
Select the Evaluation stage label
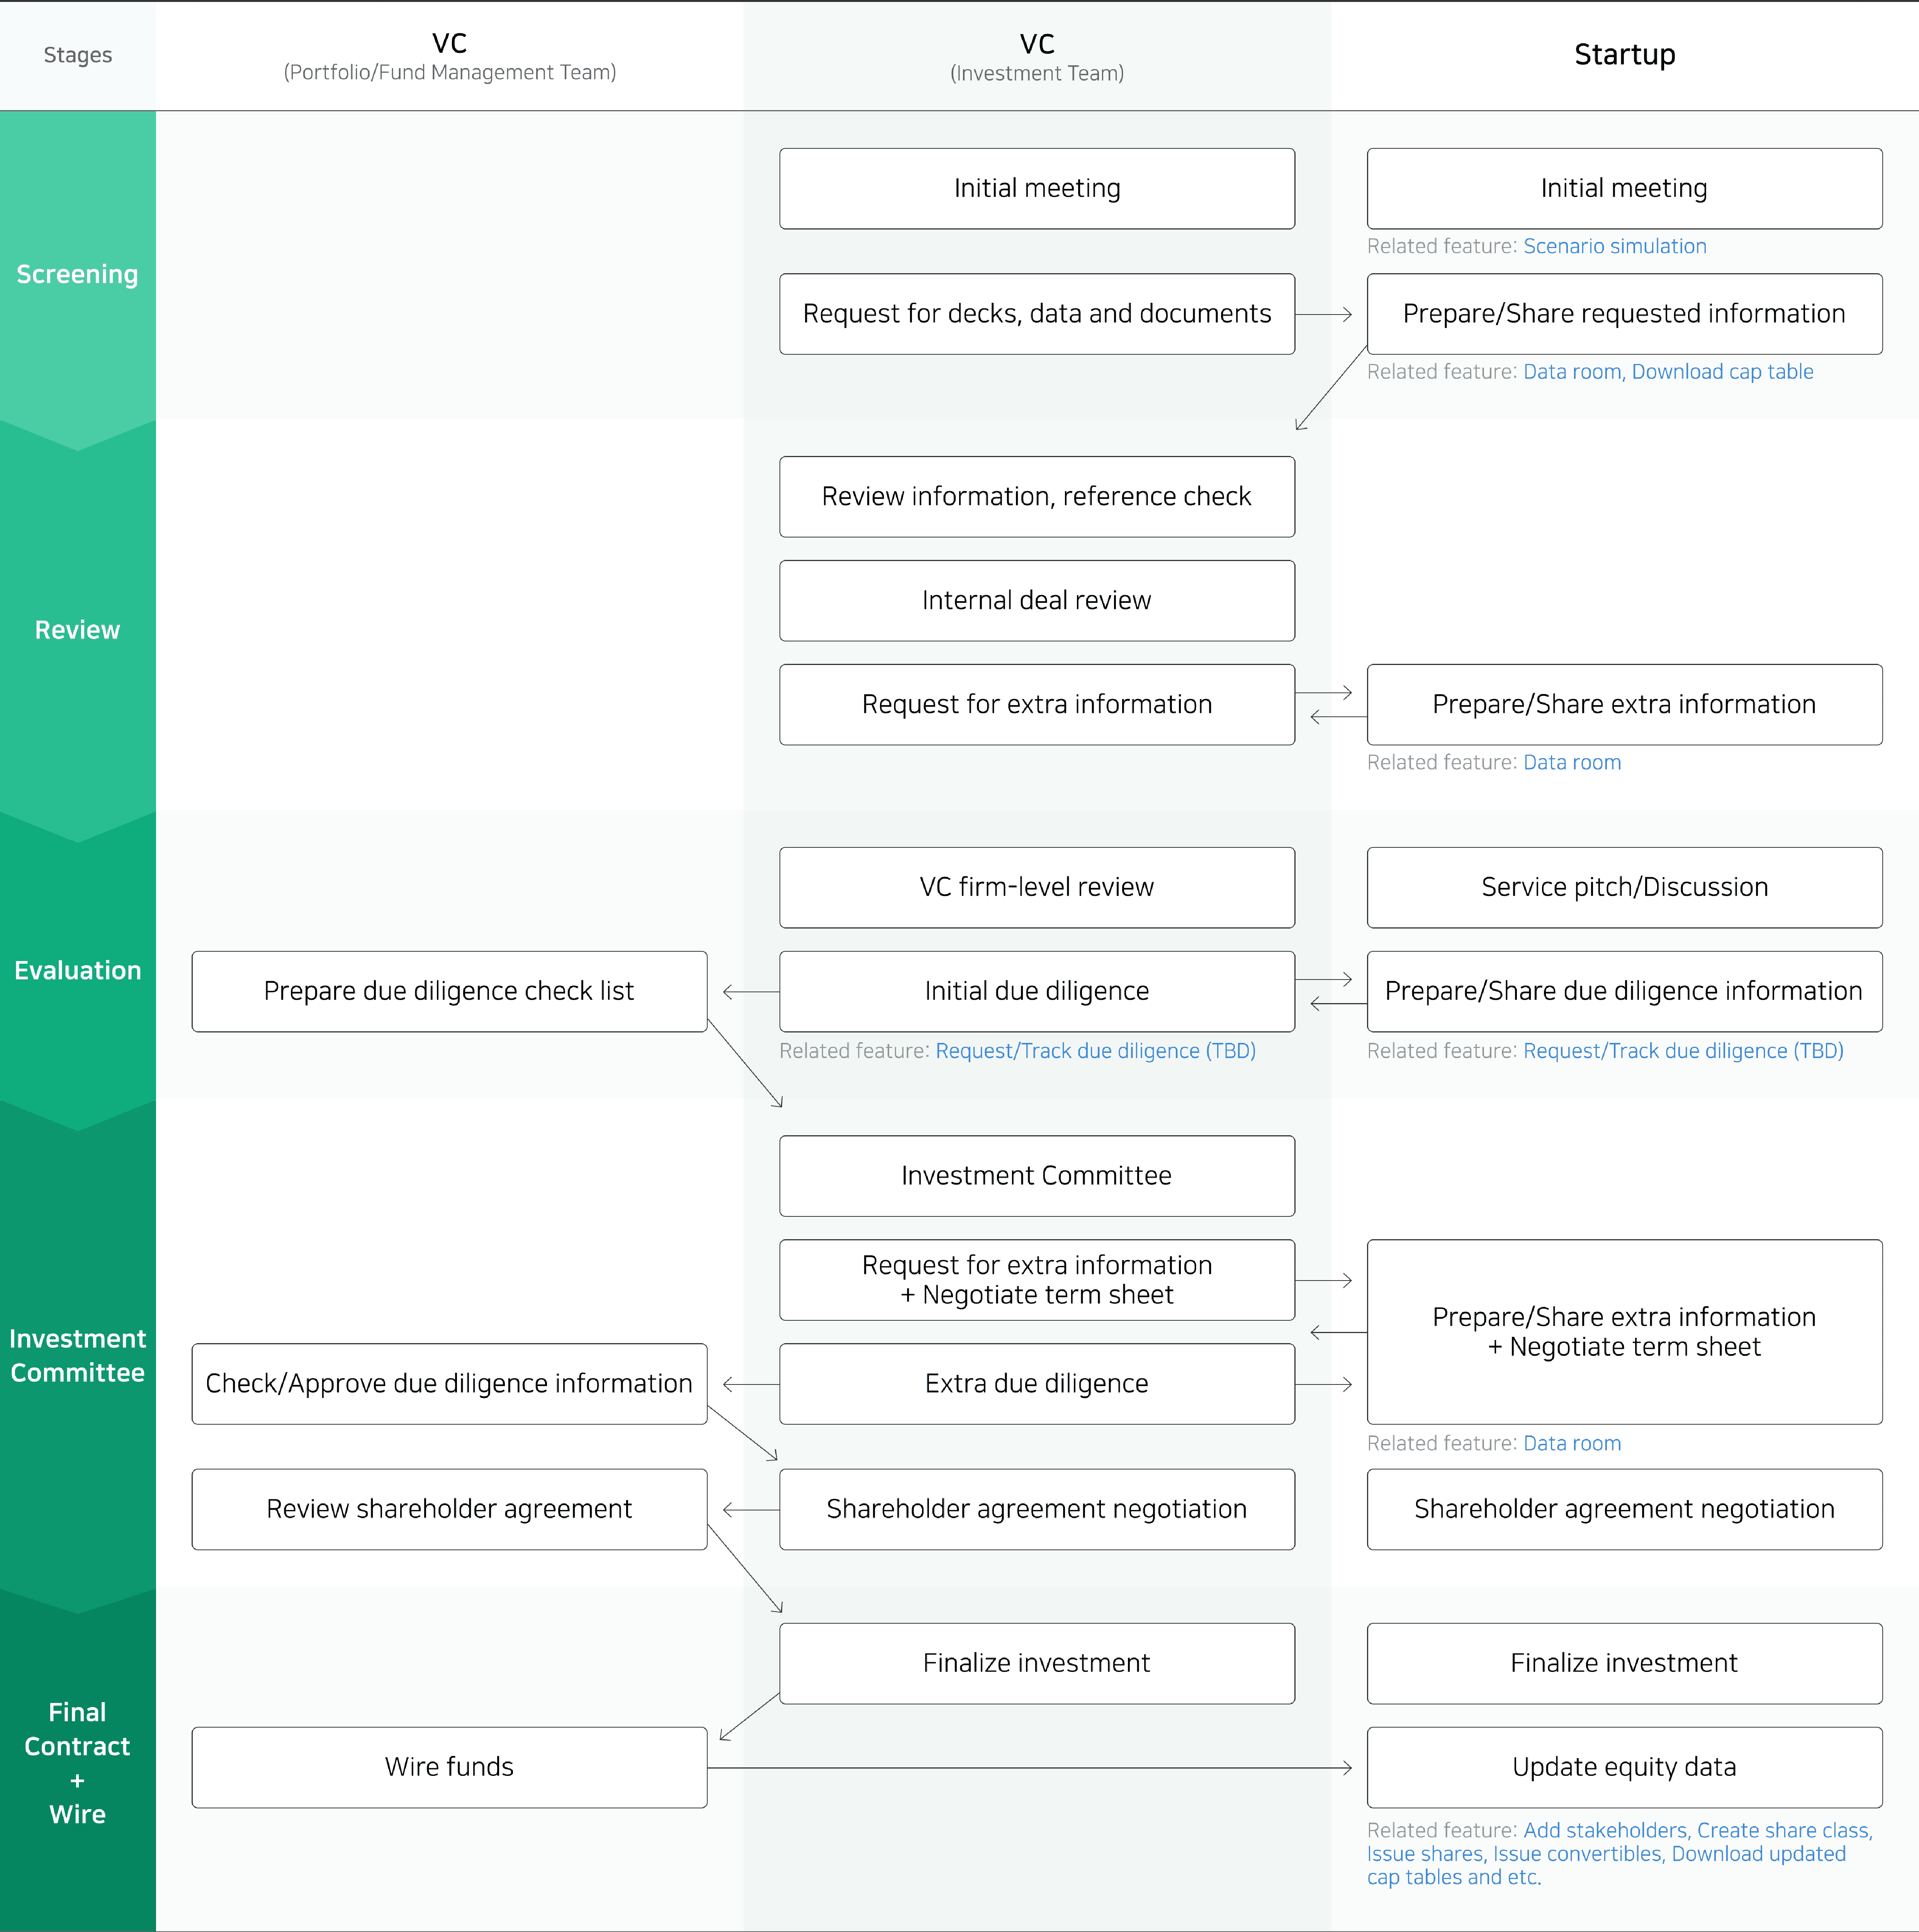(77, 971)
